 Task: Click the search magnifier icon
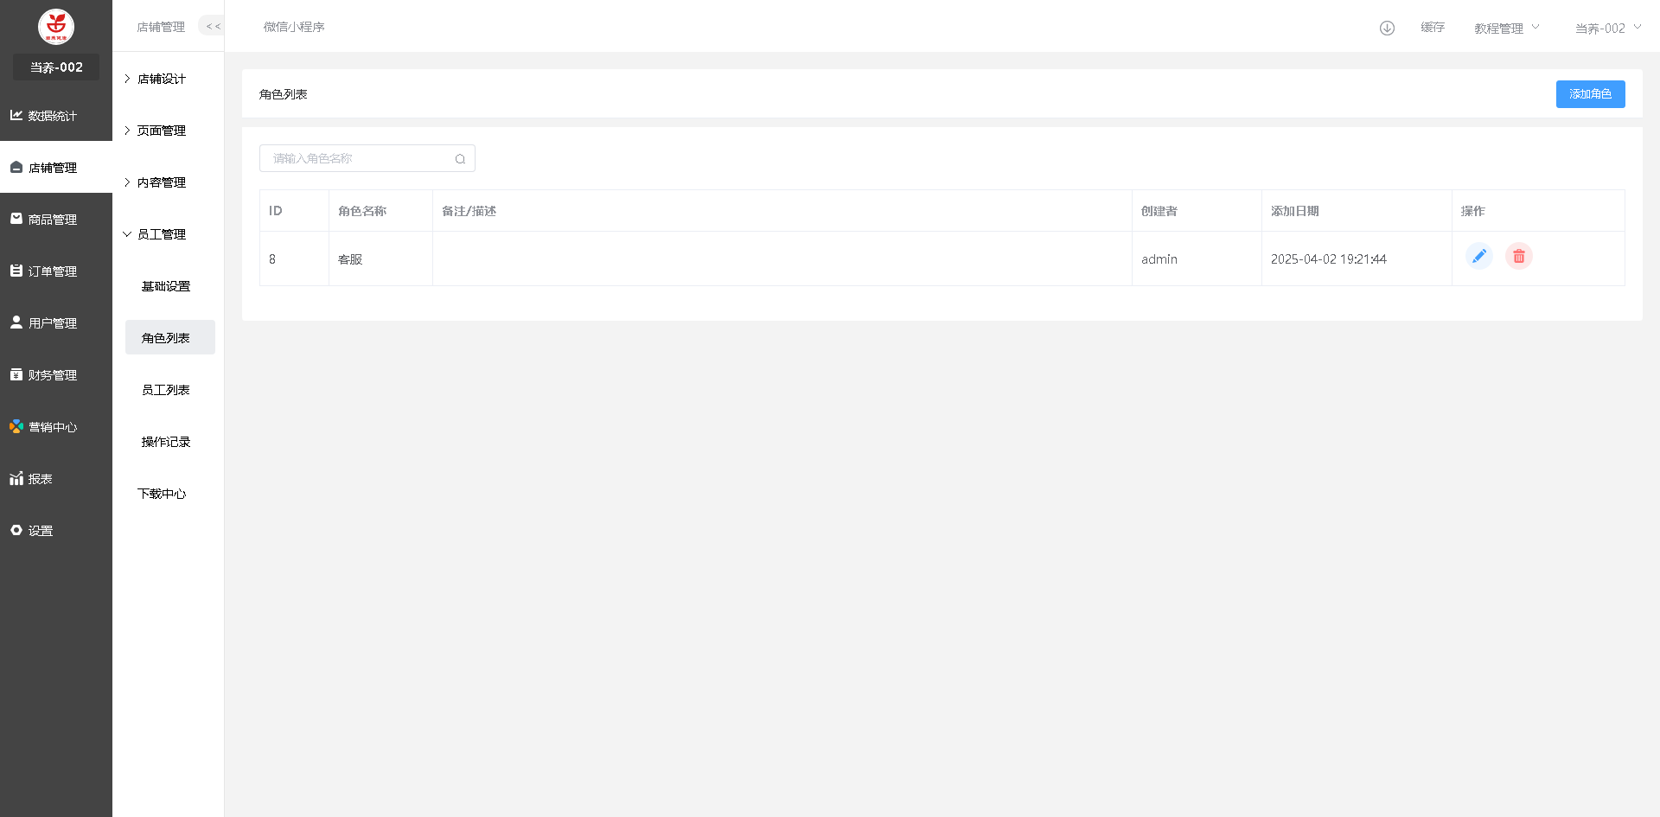click(460, 159)
